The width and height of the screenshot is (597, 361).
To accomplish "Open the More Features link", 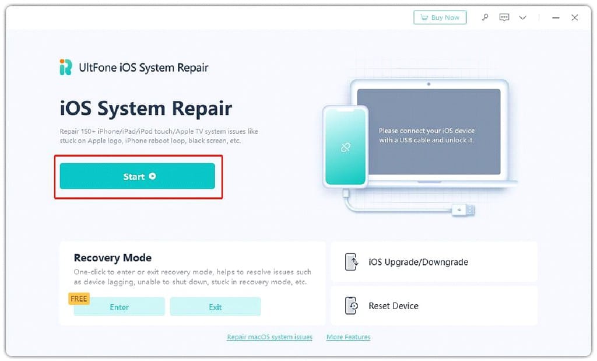I will (x=349, y=337).
